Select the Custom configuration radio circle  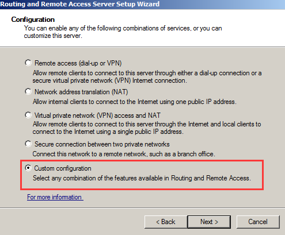(28, 168)
